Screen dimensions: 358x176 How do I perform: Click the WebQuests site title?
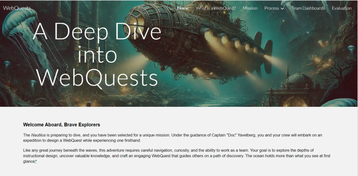(x=17, y=8)
